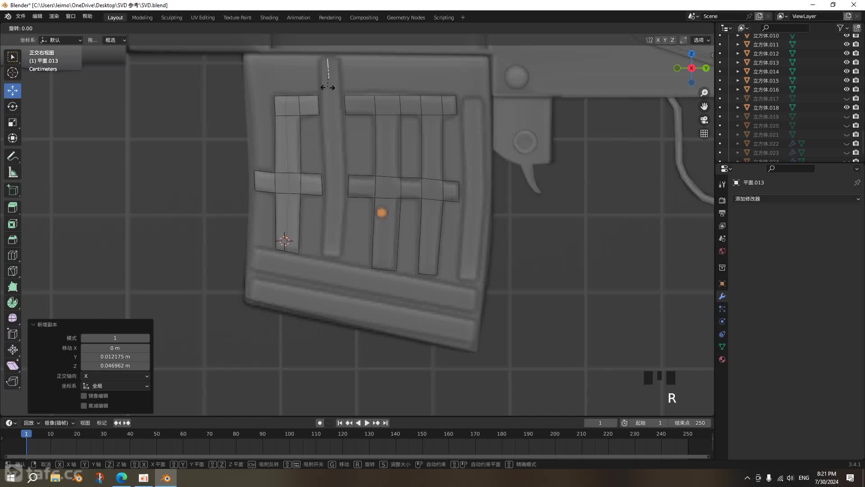Open the 全局 coordinate system dropdown
This screenshot has width=865, height=487.
tap(115, 386)
